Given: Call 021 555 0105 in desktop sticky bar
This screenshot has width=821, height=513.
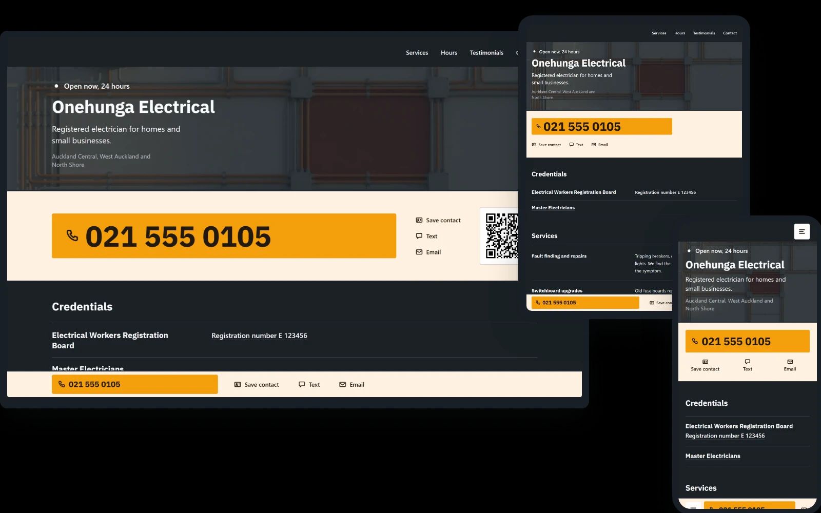Looking at the screenshot, I should coord(134,384).
